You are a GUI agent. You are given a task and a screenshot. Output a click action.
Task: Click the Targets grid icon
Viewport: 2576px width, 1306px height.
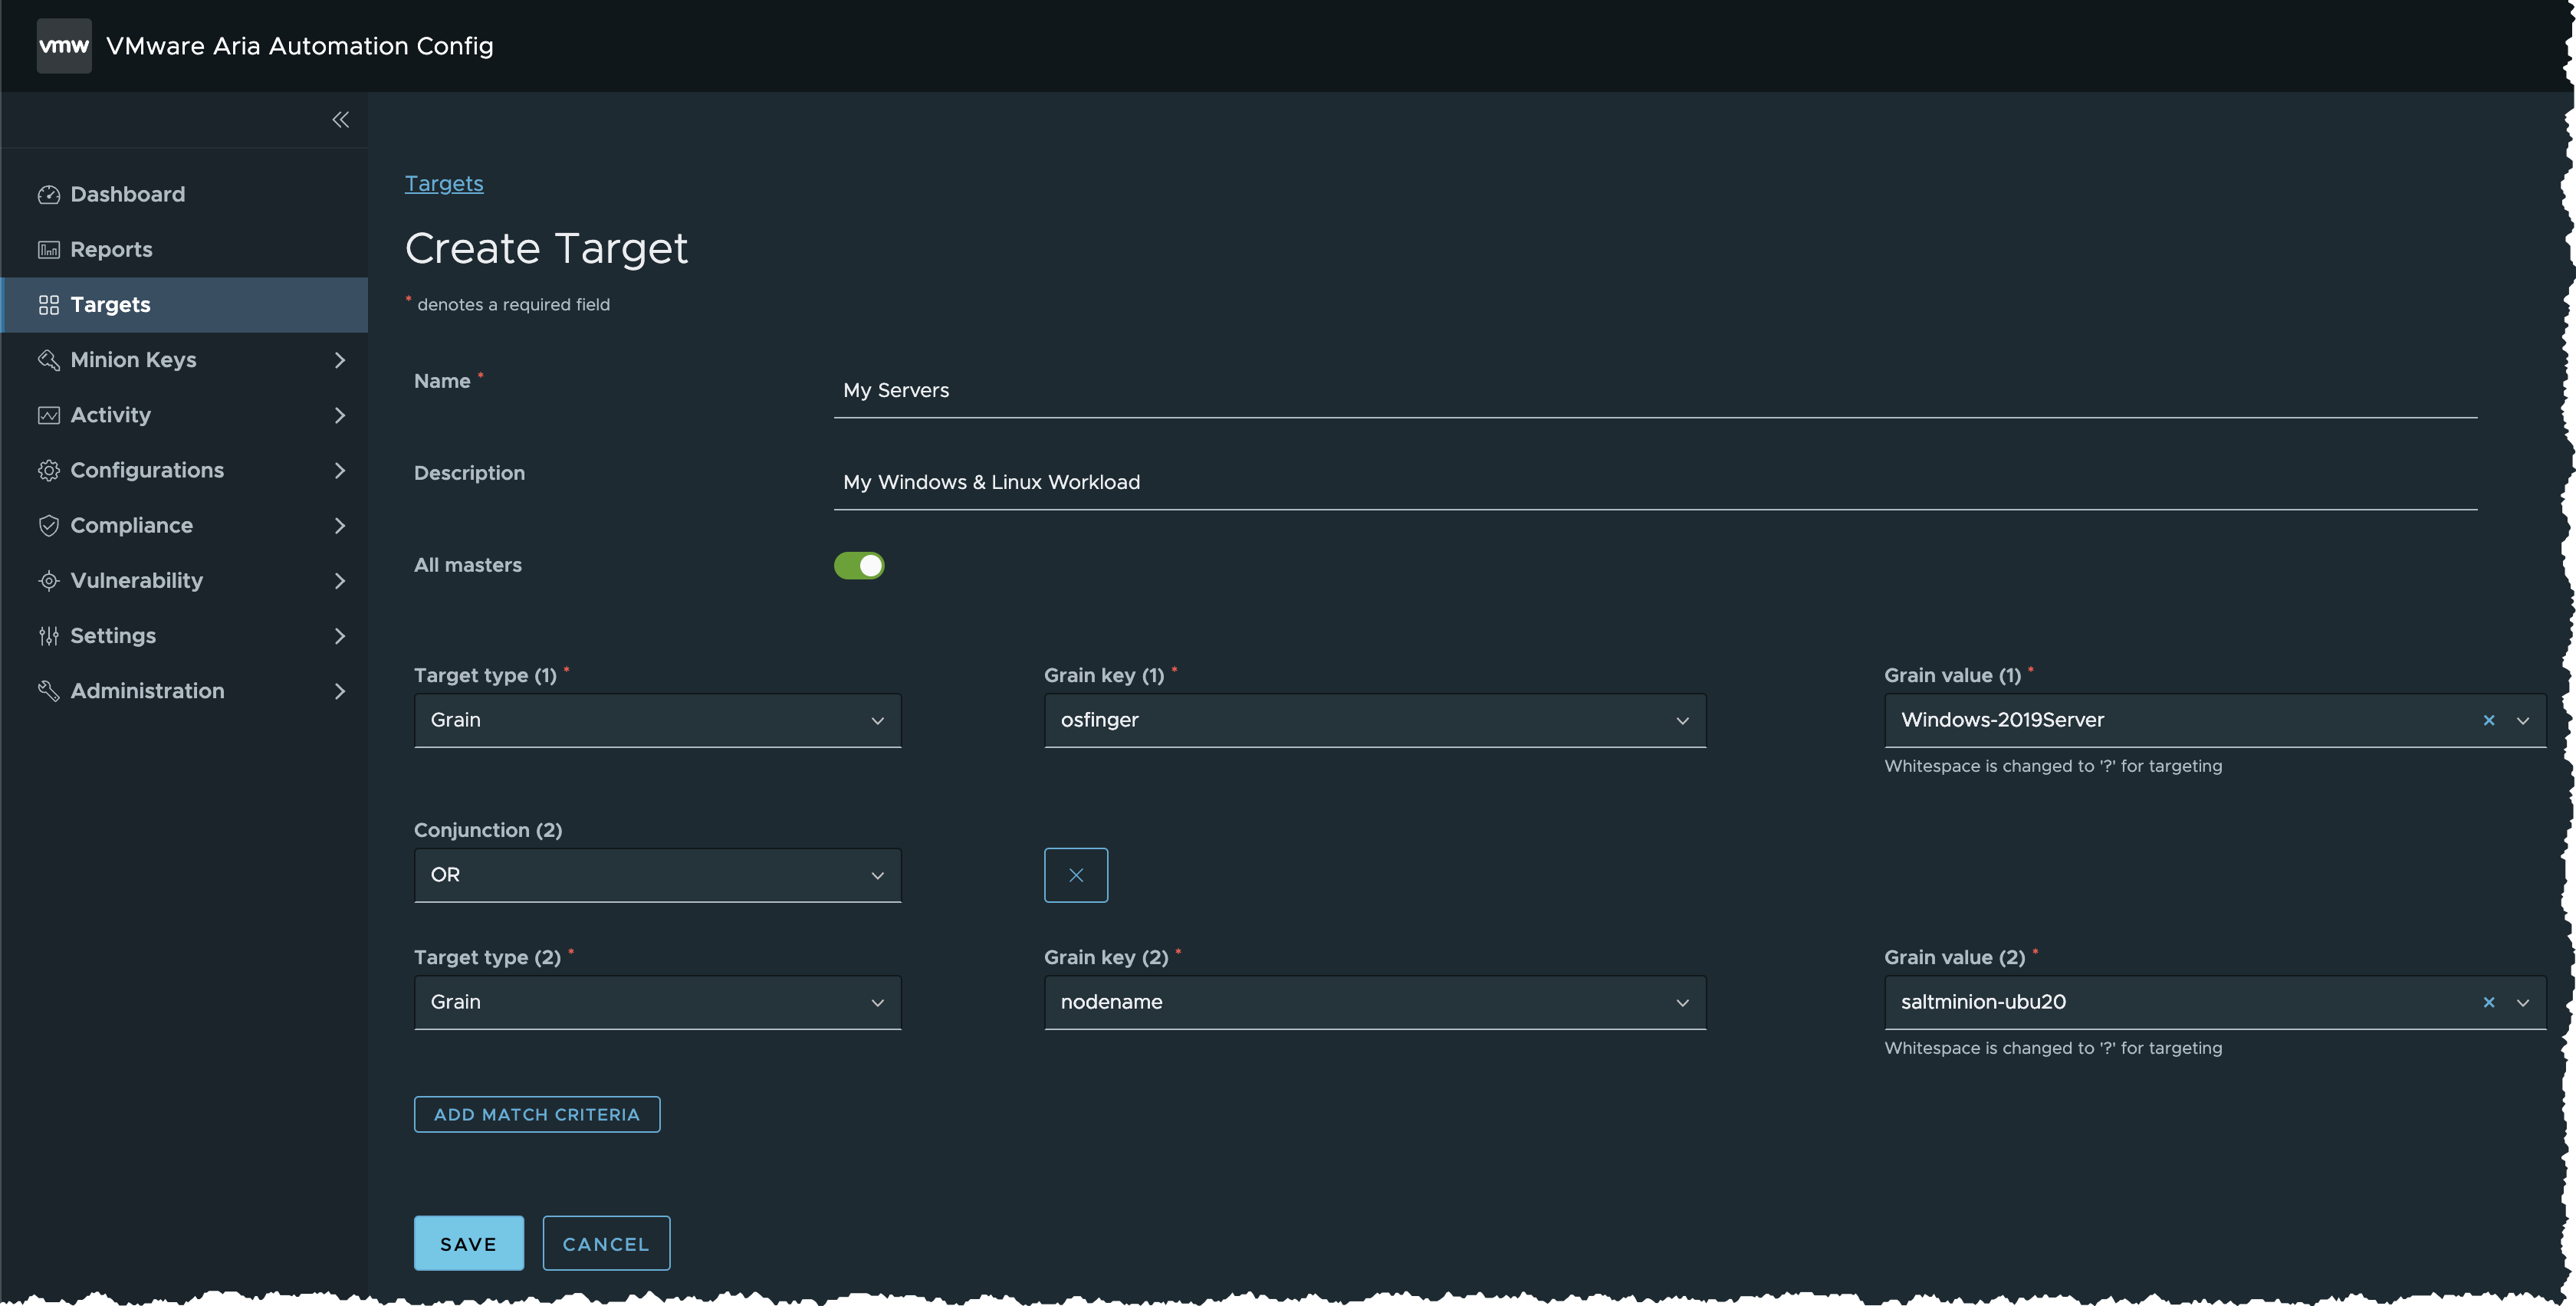click(x=49, y=305)
